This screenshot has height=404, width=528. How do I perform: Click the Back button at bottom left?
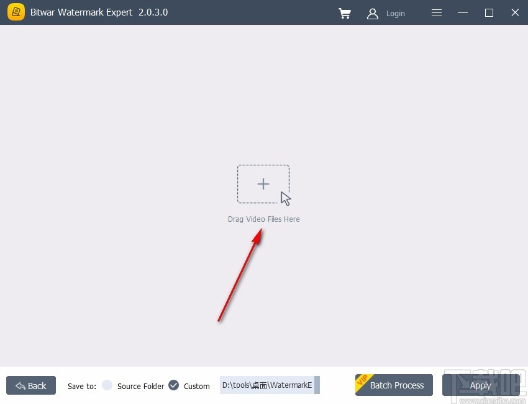pyautogui.click(x=30, y=385)
